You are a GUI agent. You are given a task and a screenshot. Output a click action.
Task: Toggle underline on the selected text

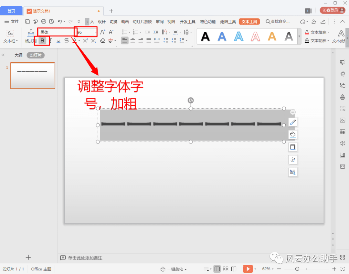[x=58, y=40]
